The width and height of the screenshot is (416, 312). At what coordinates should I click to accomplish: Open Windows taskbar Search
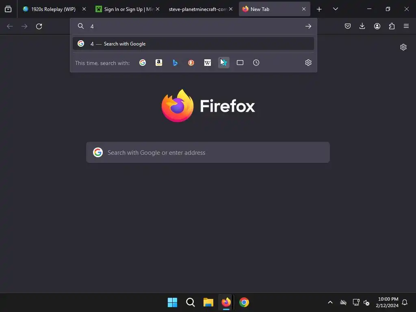[190, 302]
